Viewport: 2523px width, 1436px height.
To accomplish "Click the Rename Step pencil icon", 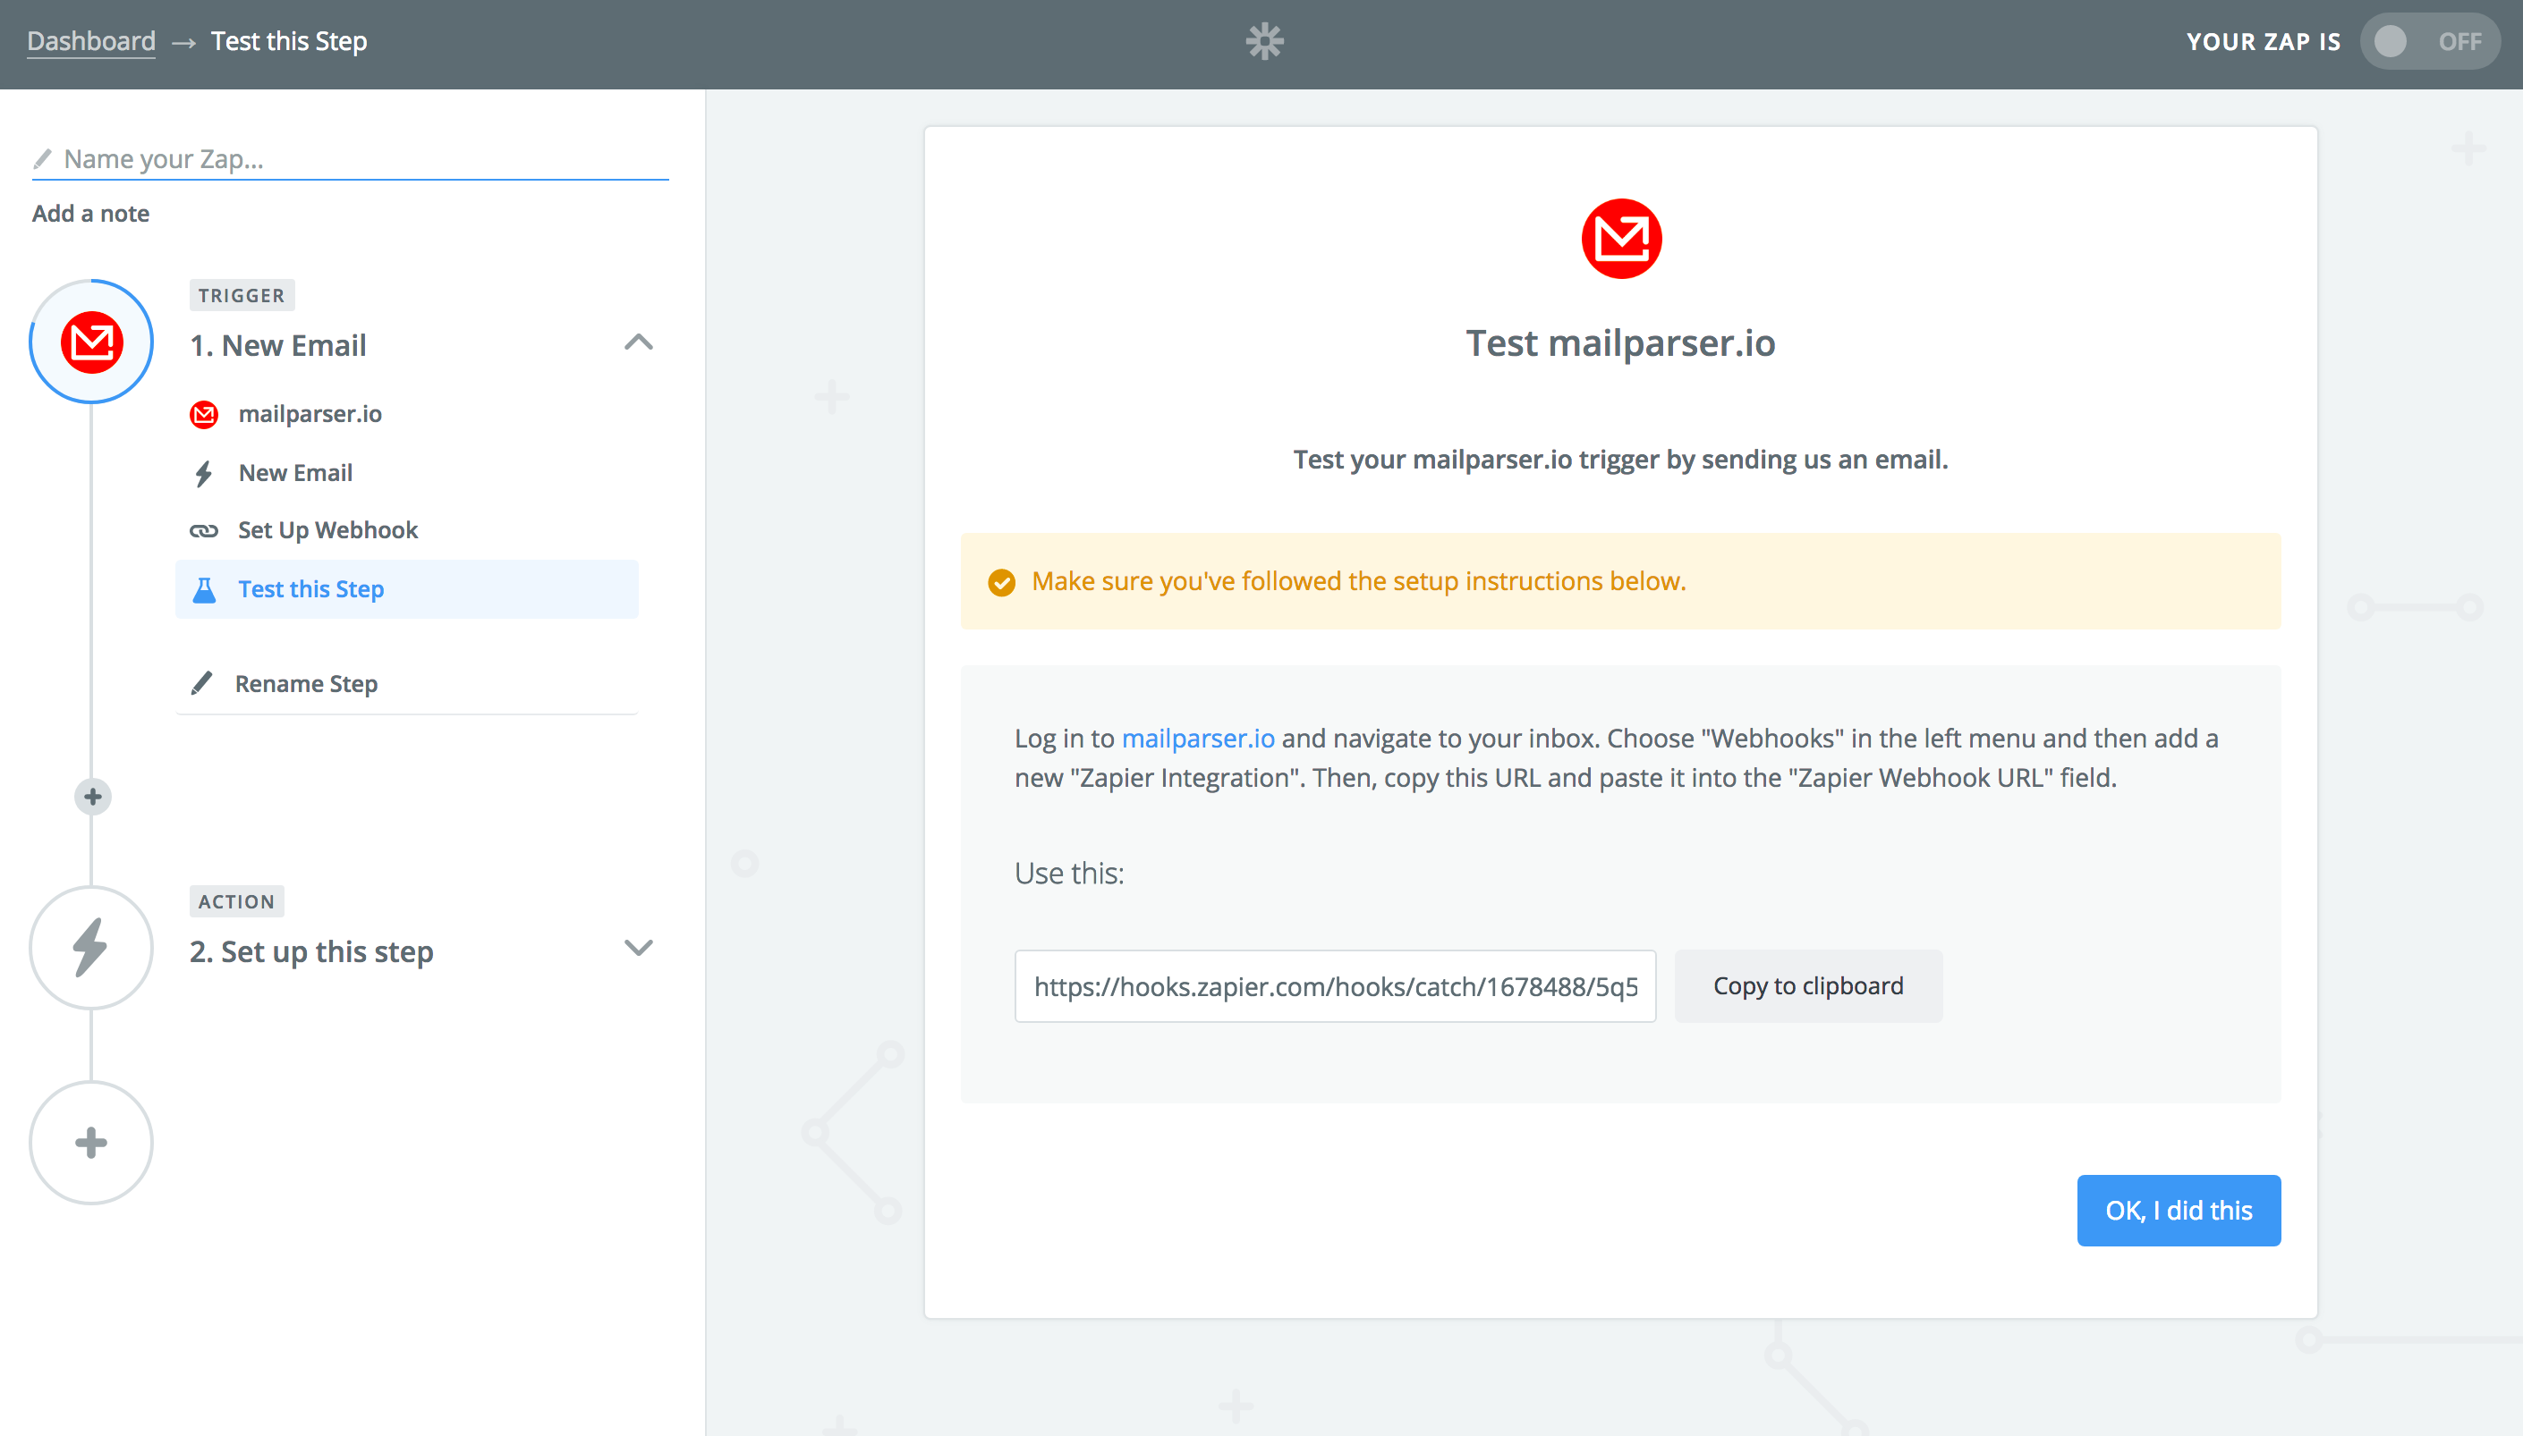I will click(x=201, y=683).
